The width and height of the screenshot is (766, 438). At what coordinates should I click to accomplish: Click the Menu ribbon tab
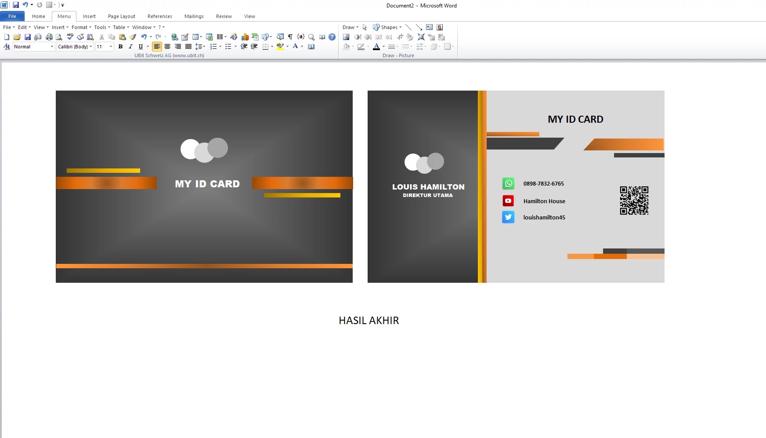[64, 16]
